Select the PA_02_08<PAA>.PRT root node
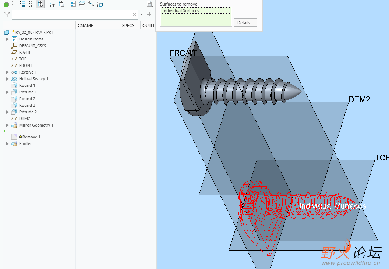389x269 pixels. (34, 32)
